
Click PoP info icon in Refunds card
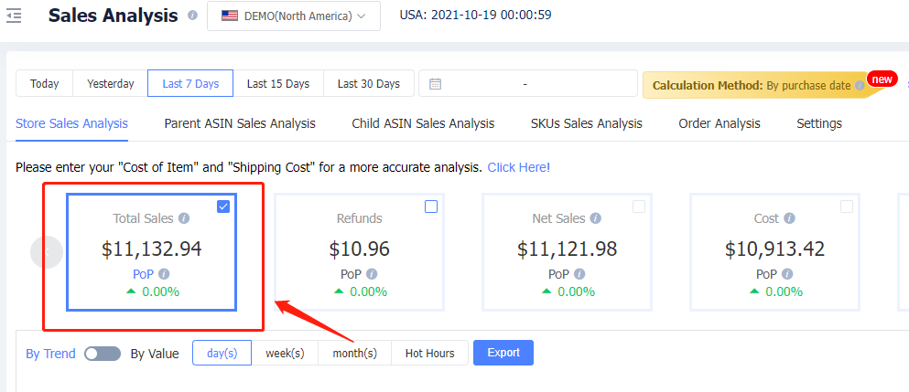tap(372, 274)
